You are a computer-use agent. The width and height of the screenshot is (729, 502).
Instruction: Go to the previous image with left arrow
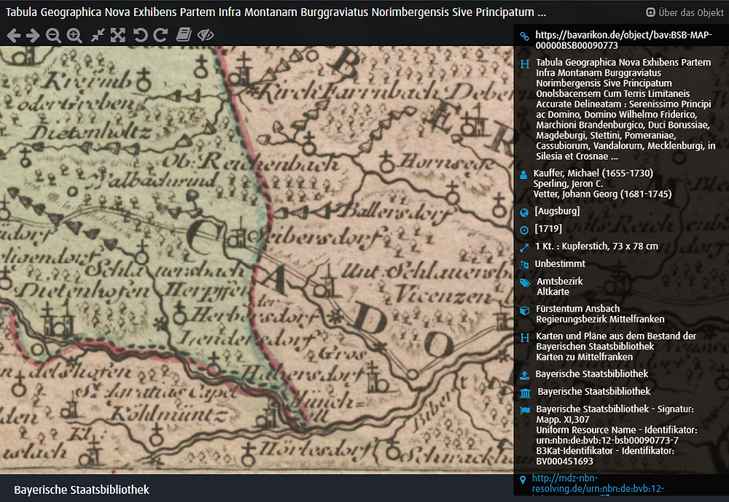coord(14,35)
